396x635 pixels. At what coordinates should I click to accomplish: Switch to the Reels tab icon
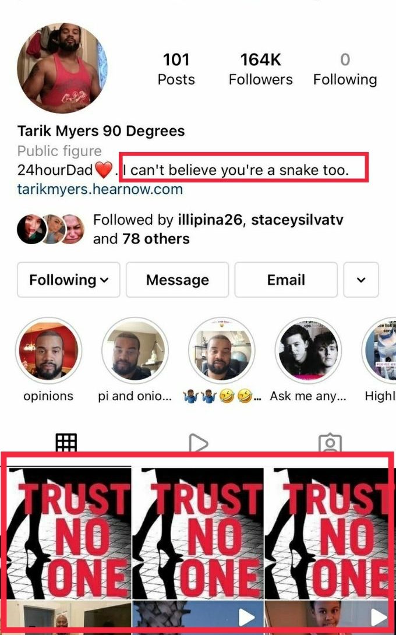(198, 443)
